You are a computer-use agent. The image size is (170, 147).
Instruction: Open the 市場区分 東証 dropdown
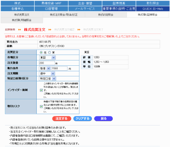click(47, 58)
